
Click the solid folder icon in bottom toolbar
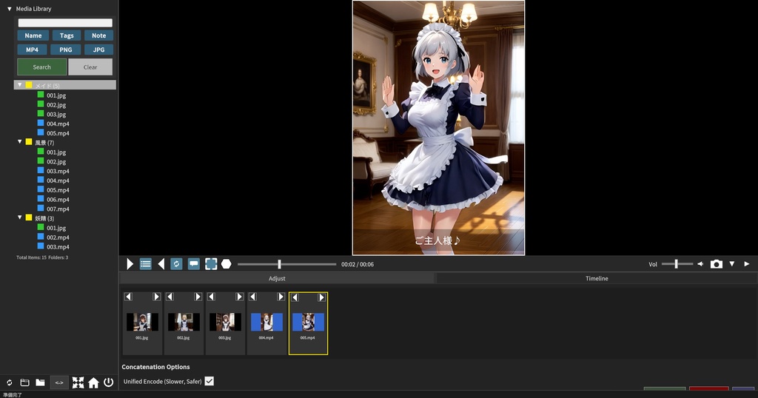[40, 382]
